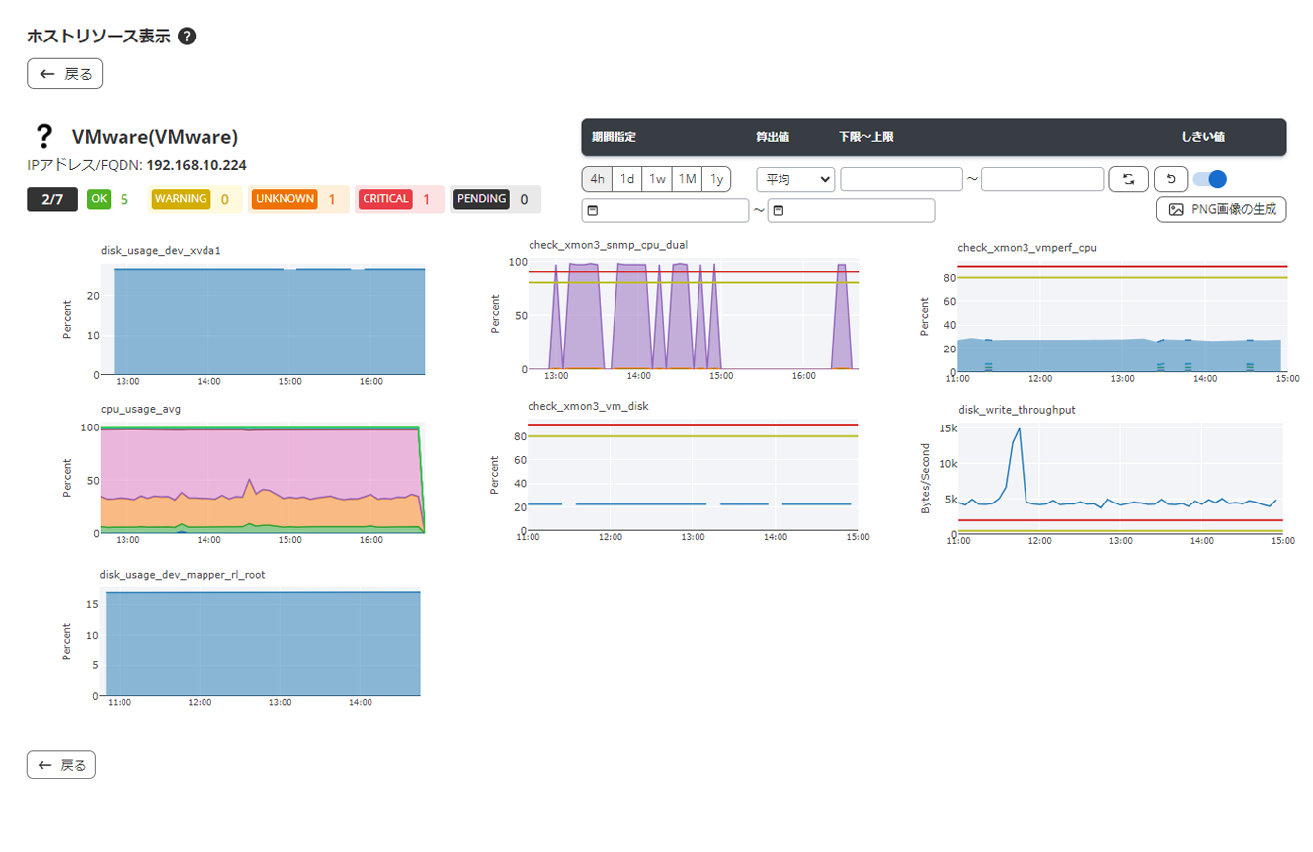Image resolution: width=1313 pixels, height=852 pixels.
Task: Select the 1M period button
Action: point(688,179)
